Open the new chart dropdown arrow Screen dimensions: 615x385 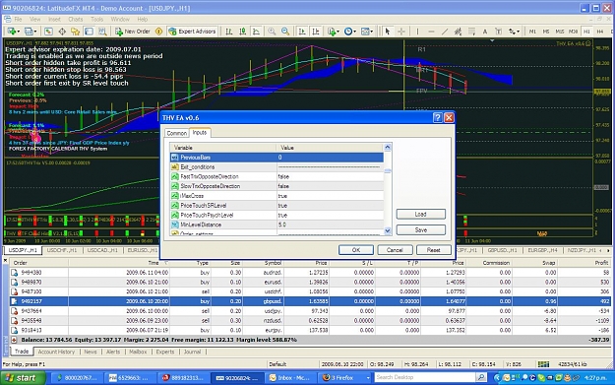(x=18, y=32)
